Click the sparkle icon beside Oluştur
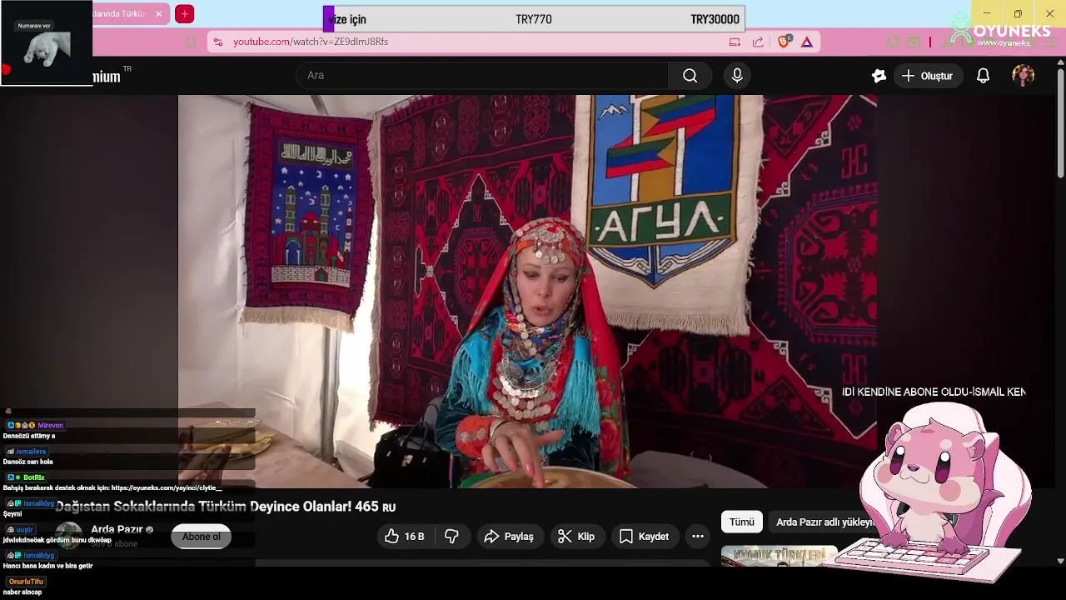 pyautogui.click(x=879, y=76)
